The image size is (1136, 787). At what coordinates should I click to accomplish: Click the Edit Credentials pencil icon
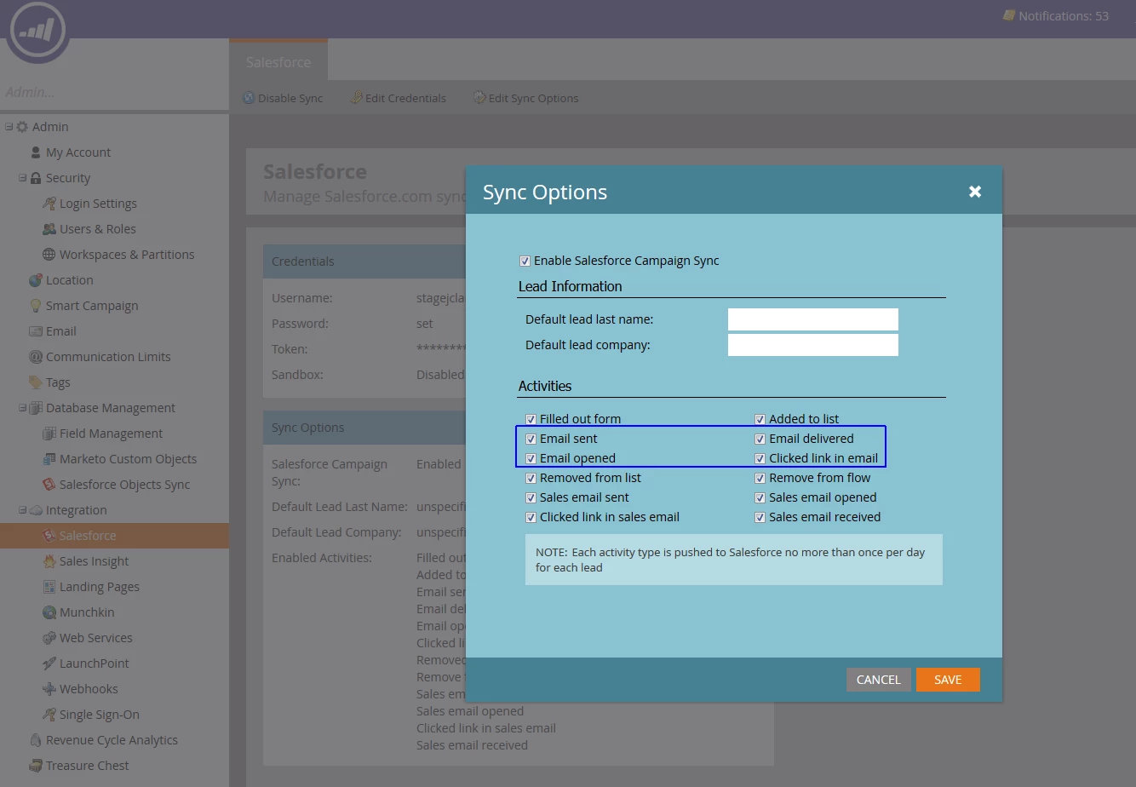point(357,98)
